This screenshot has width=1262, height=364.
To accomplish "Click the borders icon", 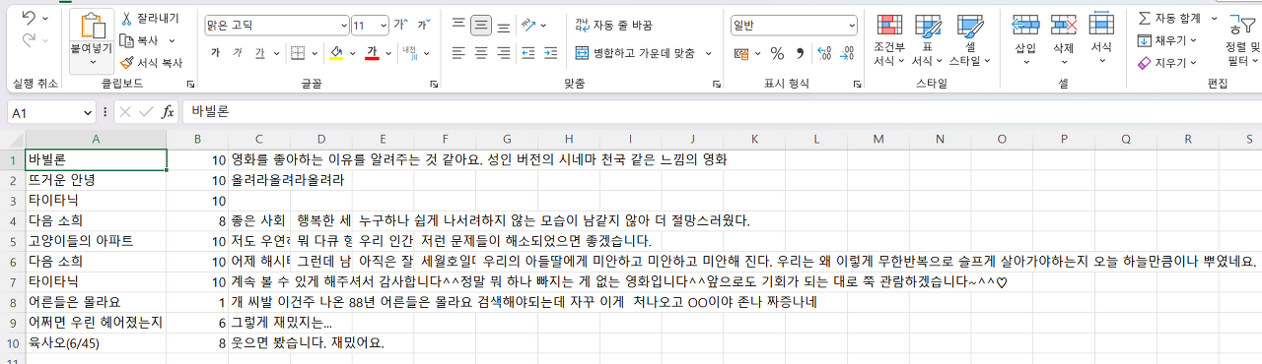I will (x=298, y=52).
